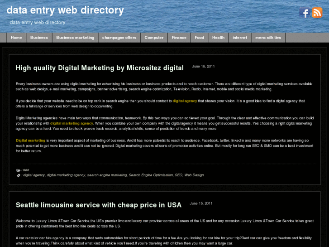Click the tag icon before 'digital agency' tag

tap(18, 175)
